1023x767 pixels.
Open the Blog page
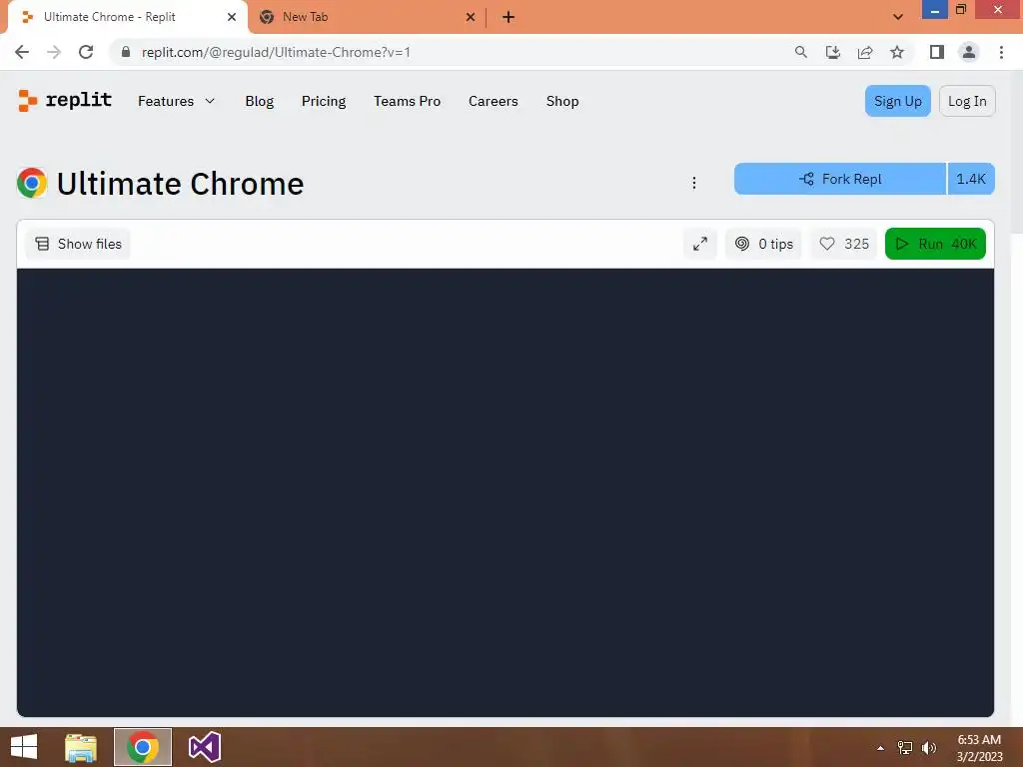click(x=259, y=101)
